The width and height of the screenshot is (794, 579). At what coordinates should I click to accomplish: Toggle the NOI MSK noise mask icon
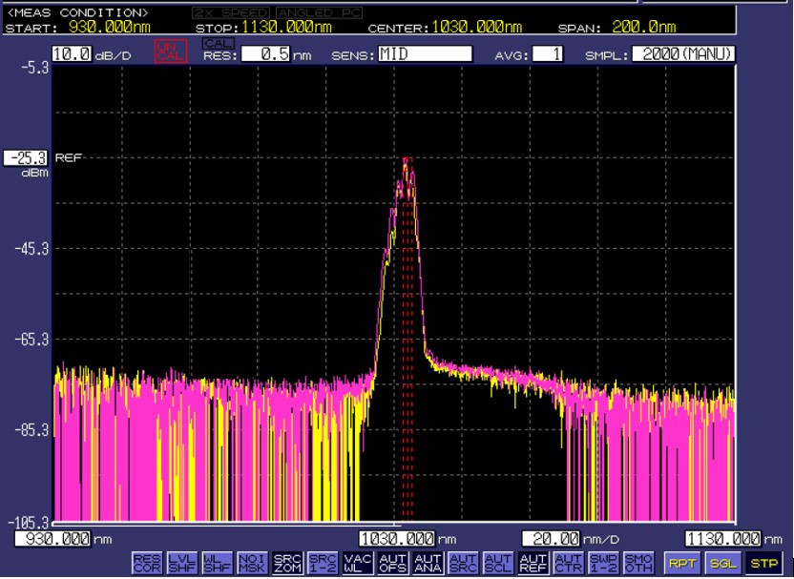pos(252,563)
